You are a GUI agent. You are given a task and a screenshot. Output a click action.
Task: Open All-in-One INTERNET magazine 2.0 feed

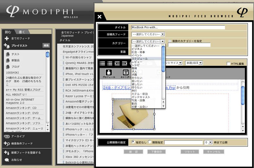(x=20, y=101)
